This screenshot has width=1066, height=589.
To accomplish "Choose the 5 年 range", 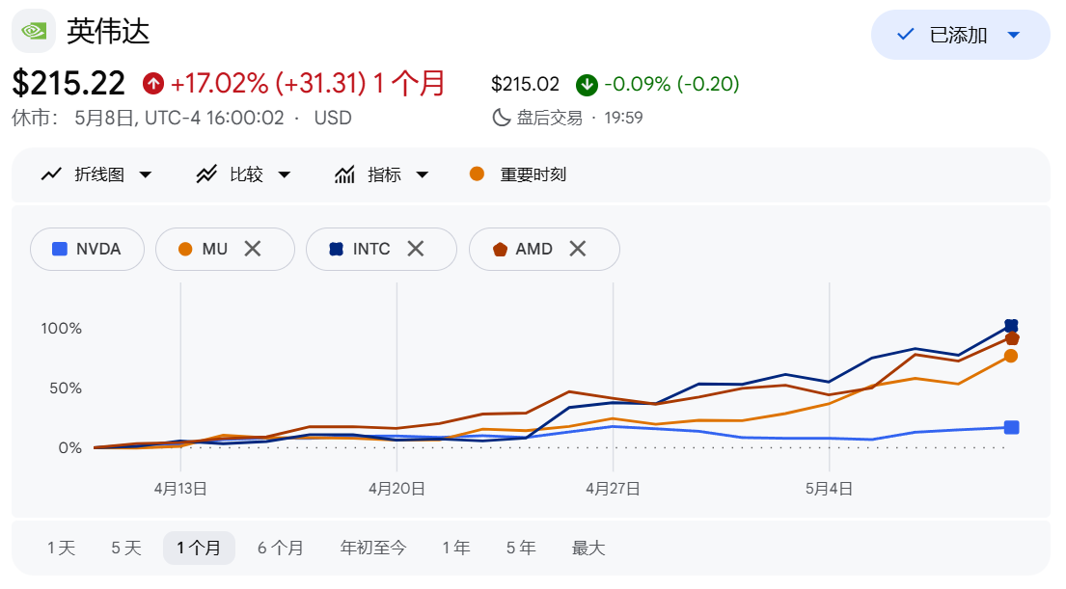I will (521, 548).
